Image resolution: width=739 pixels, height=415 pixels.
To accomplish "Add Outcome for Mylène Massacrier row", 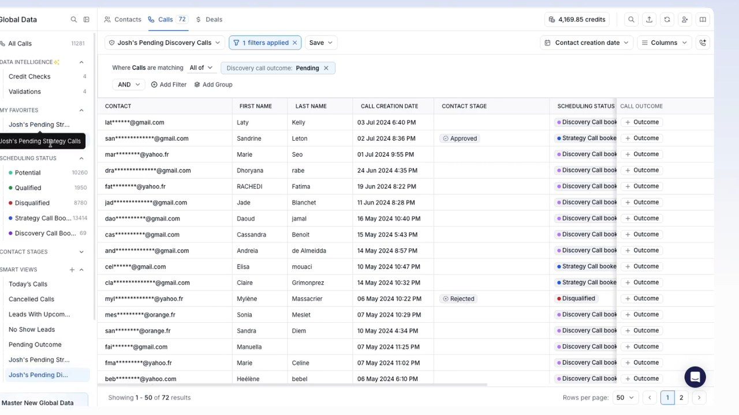I will pyautogui.click(x=641, y=299).
